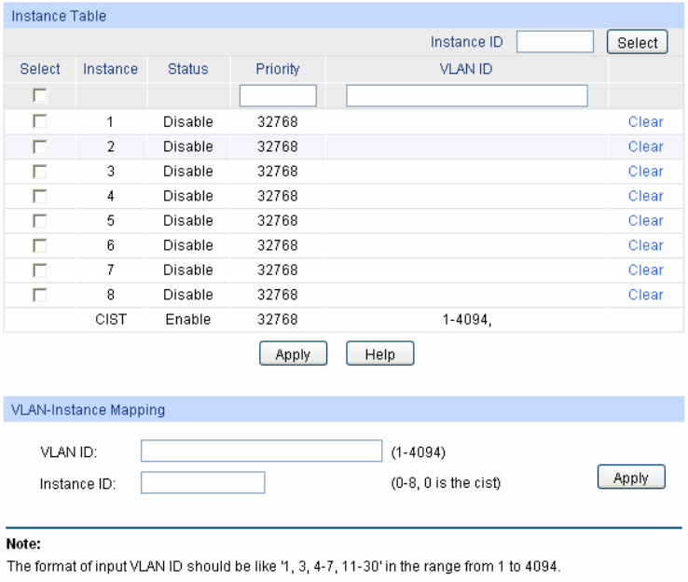Screen dimensions: 688x582
Task: Clear the VLAN mapping of instance 2
Action: (x=645, y=146)
